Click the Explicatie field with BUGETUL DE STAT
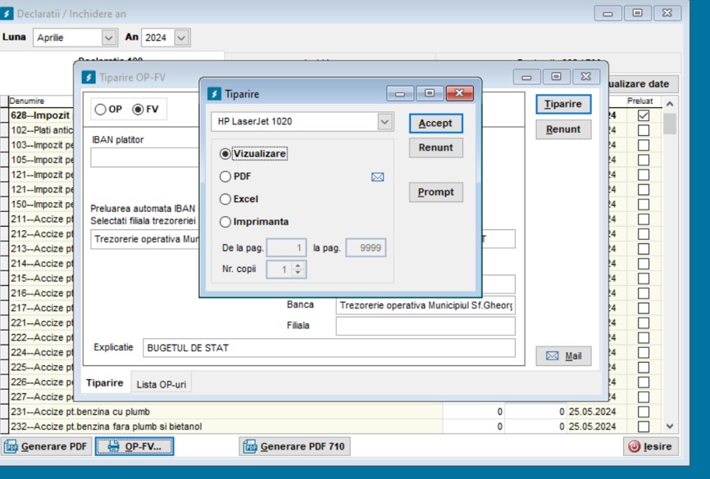The height and width of the screenshot is (479, 710). 329,348
